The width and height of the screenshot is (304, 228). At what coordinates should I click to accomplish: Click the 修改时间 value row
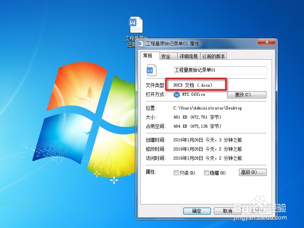tap(207, 149)
